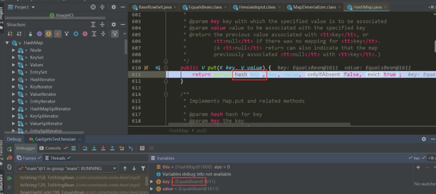This screenshot has width=436, height=194.
Task: Open Debug panel settings gear
Action: click(424, 139)
